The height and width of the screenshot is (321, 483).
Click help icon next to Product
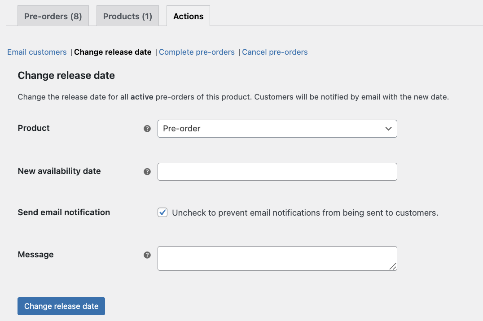click(147, 129)
